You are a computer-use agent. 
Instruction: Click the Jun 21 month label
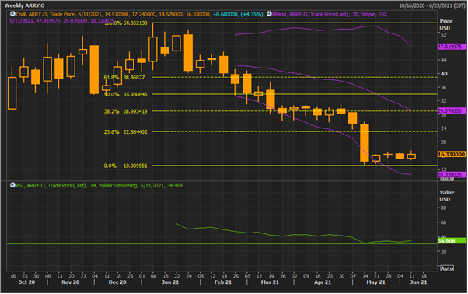coord(418,282)
